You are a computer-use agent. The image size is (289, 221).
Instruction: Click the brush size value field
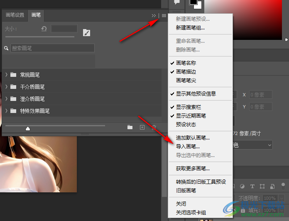(64, 29)
